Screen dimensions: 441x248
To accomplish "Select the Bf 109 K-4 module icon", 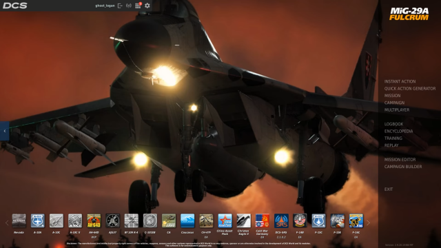I will click(132, 220).
